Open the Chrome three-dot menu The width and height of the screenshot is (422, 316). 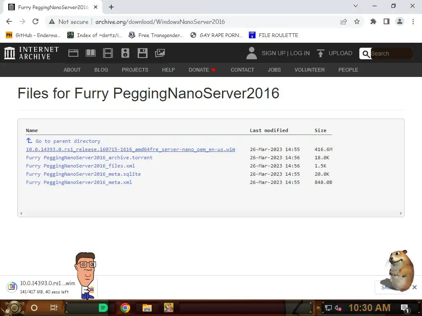(x=413, y=21)
